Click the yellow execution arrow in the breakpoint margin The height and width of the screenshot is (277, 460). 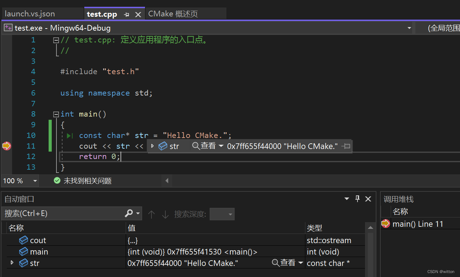point(6,146)
